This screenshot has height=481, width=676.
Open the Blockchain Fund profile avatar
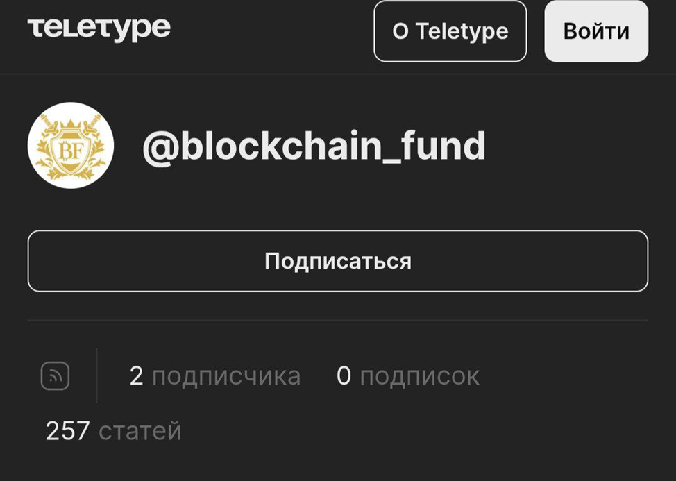tap(71, 146)
